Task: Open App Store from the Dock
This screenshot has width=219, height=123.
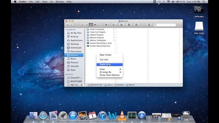Action: [x=73, y=115]
